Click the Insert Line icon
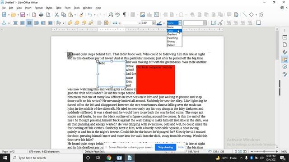 pos(245,15)
